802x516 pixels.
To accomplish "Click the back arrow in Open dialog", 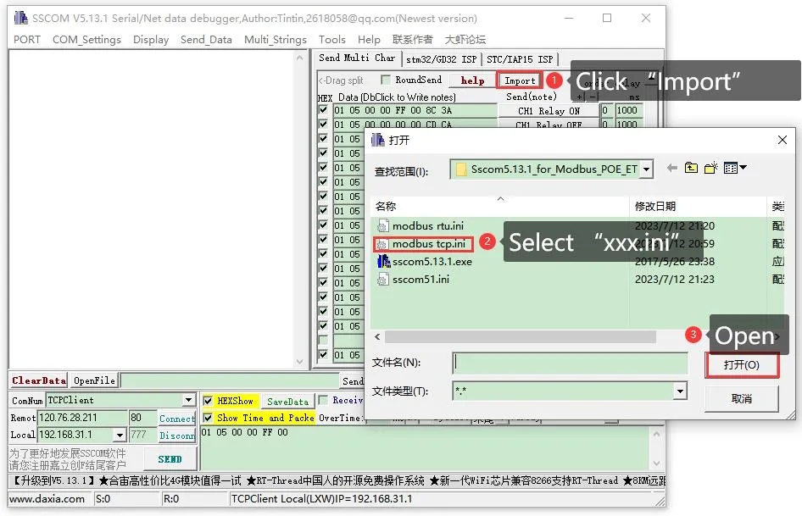I will 672,169.
